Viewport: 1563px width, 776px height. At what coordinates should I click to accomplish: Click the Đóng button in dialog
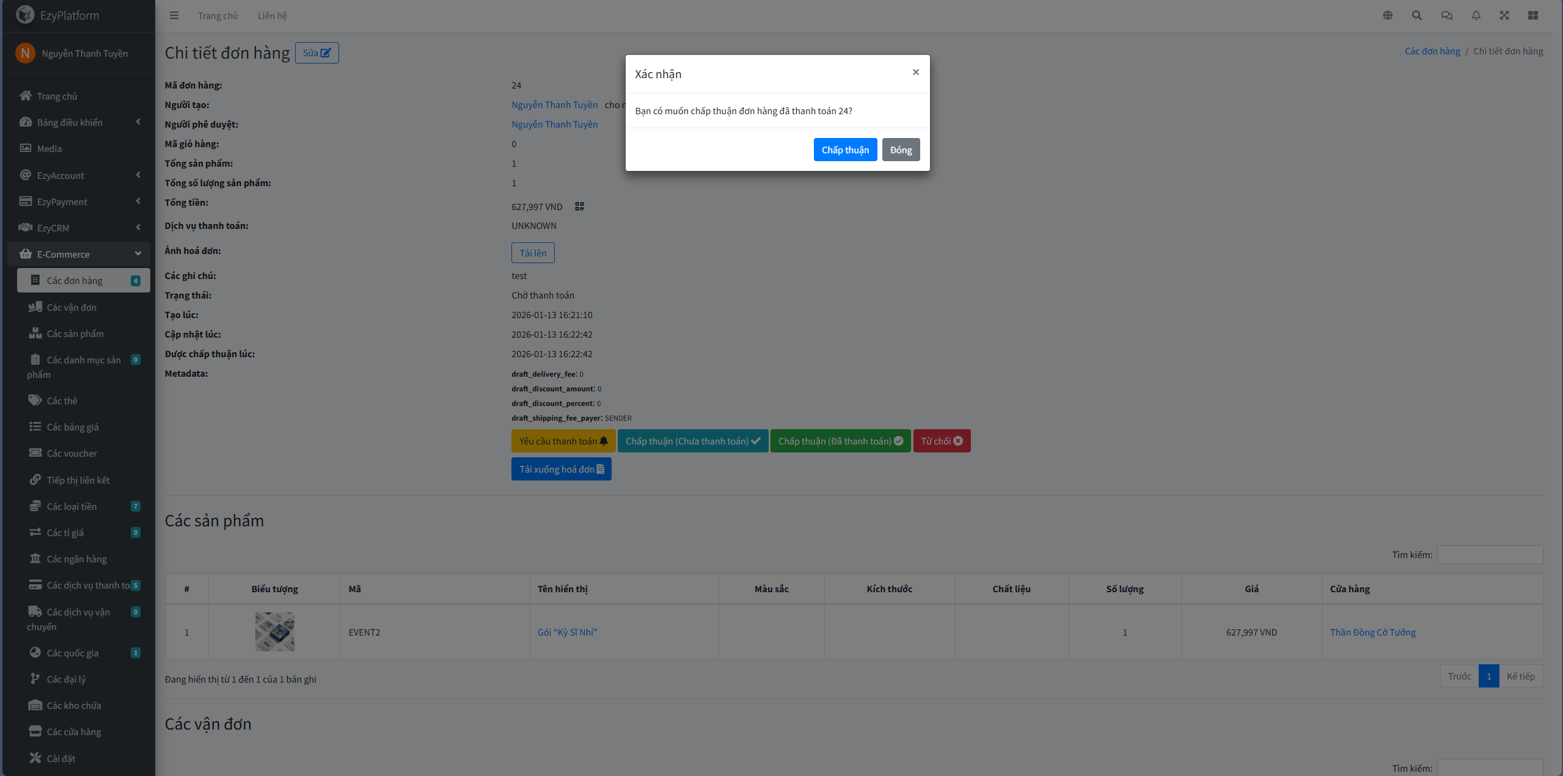click(901, 150)
